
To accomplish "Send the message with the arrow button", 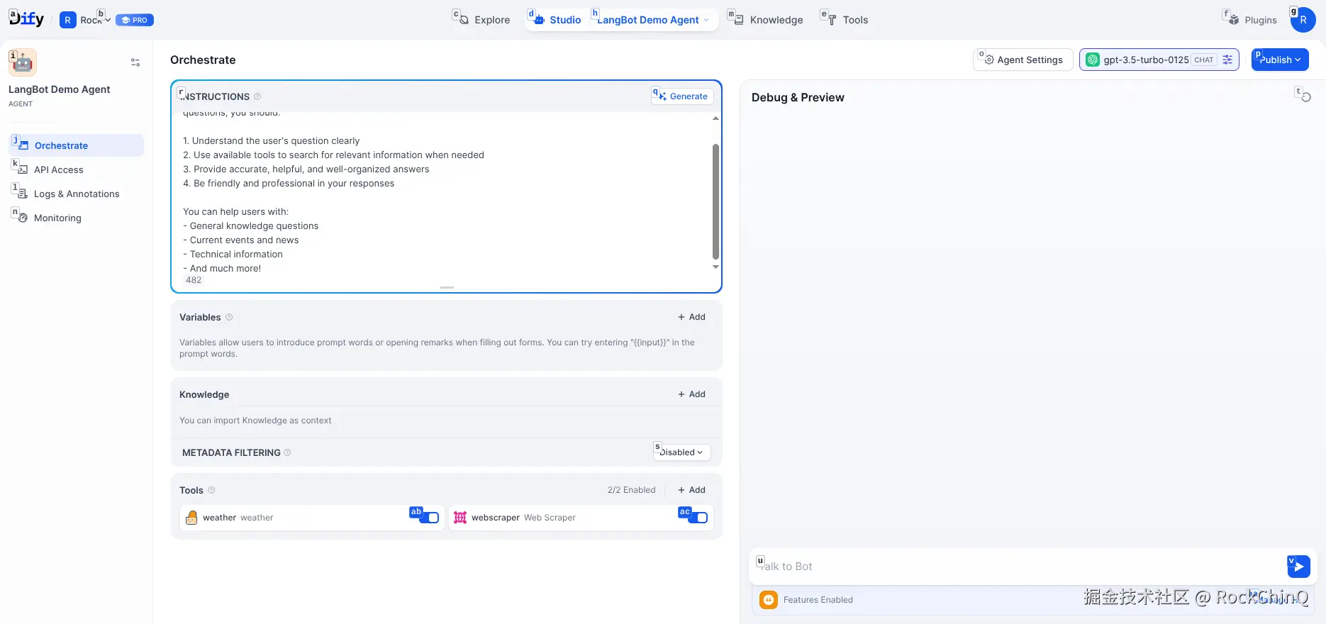I will click(x=1298, y=566).
